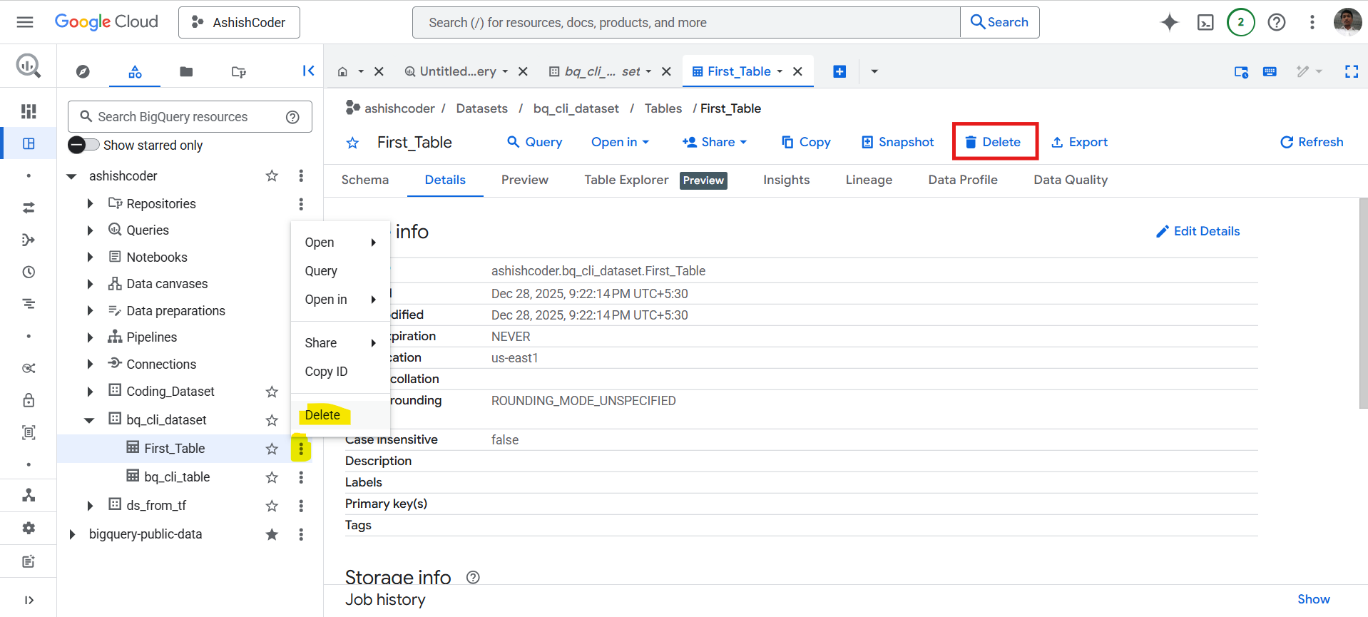This screenshot has height=617, width=1368.
Task: Open notifications badge showing 2
Action: [1241, 22]
